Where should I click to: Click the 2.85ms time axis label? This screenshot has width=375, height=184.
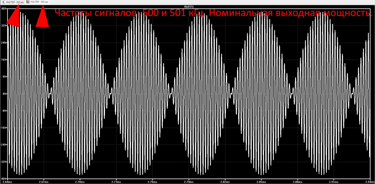click(x=261, y=182)
